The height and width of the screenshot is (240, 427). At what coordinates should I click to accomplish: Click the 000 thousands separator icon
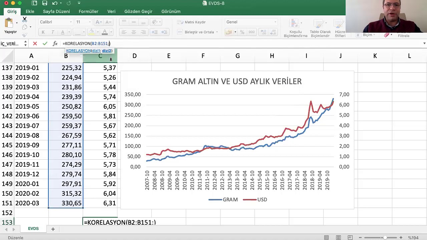coord(252,32)
